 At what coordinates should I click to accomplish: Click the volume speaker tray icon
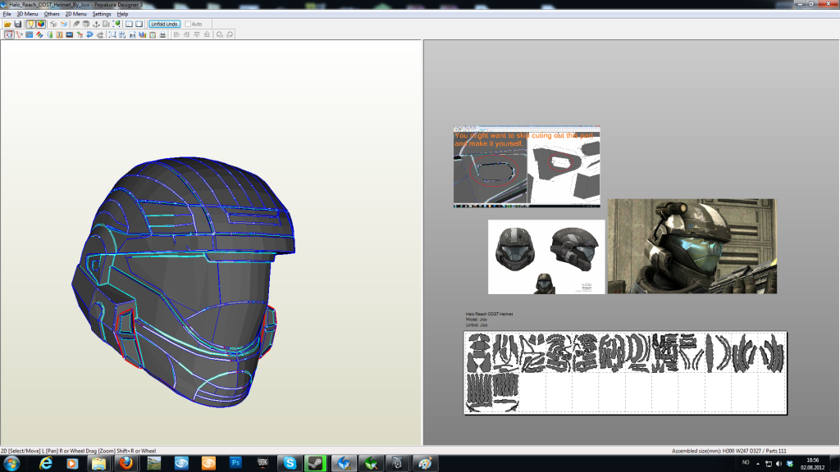779,464
